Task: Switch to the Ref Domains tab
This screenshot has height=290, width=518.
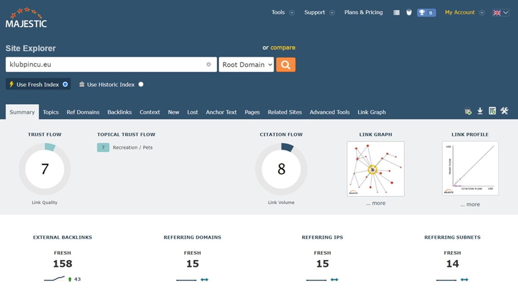Action: tap(83, 112)
